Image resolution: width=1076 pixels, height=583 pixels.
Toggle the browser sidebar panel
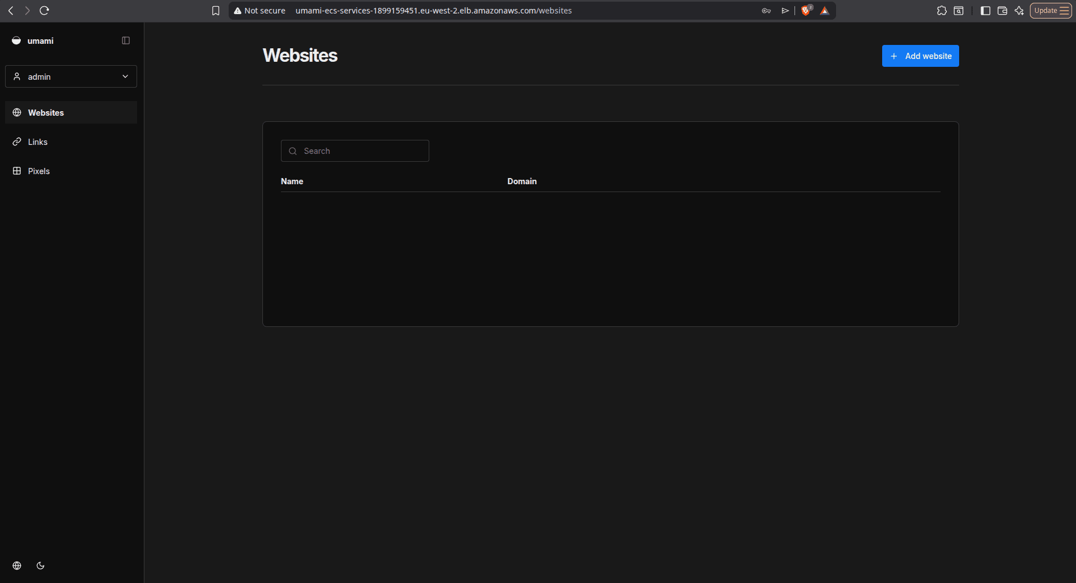986,11
